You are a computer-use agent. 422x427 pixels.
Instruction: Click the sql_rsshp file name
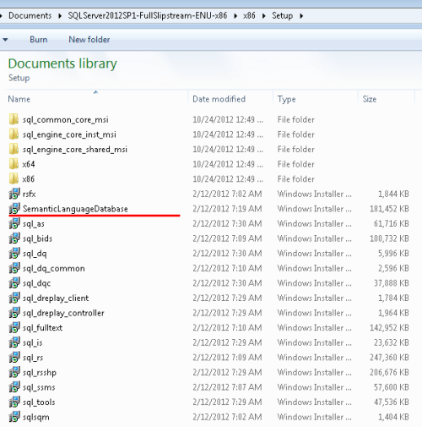(x=40, y=373)
